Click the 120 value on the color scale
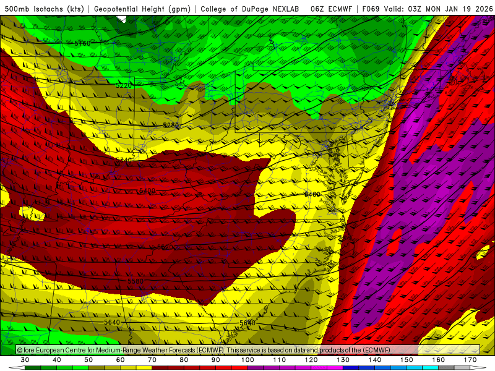Viewport: 495px width, 371px height. point(311,360)
